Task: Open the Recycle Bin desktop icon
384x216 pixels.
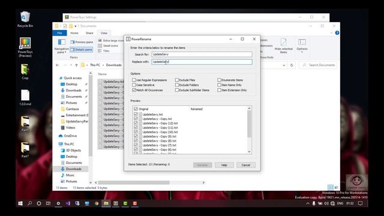Action: (x=25, y=19)
